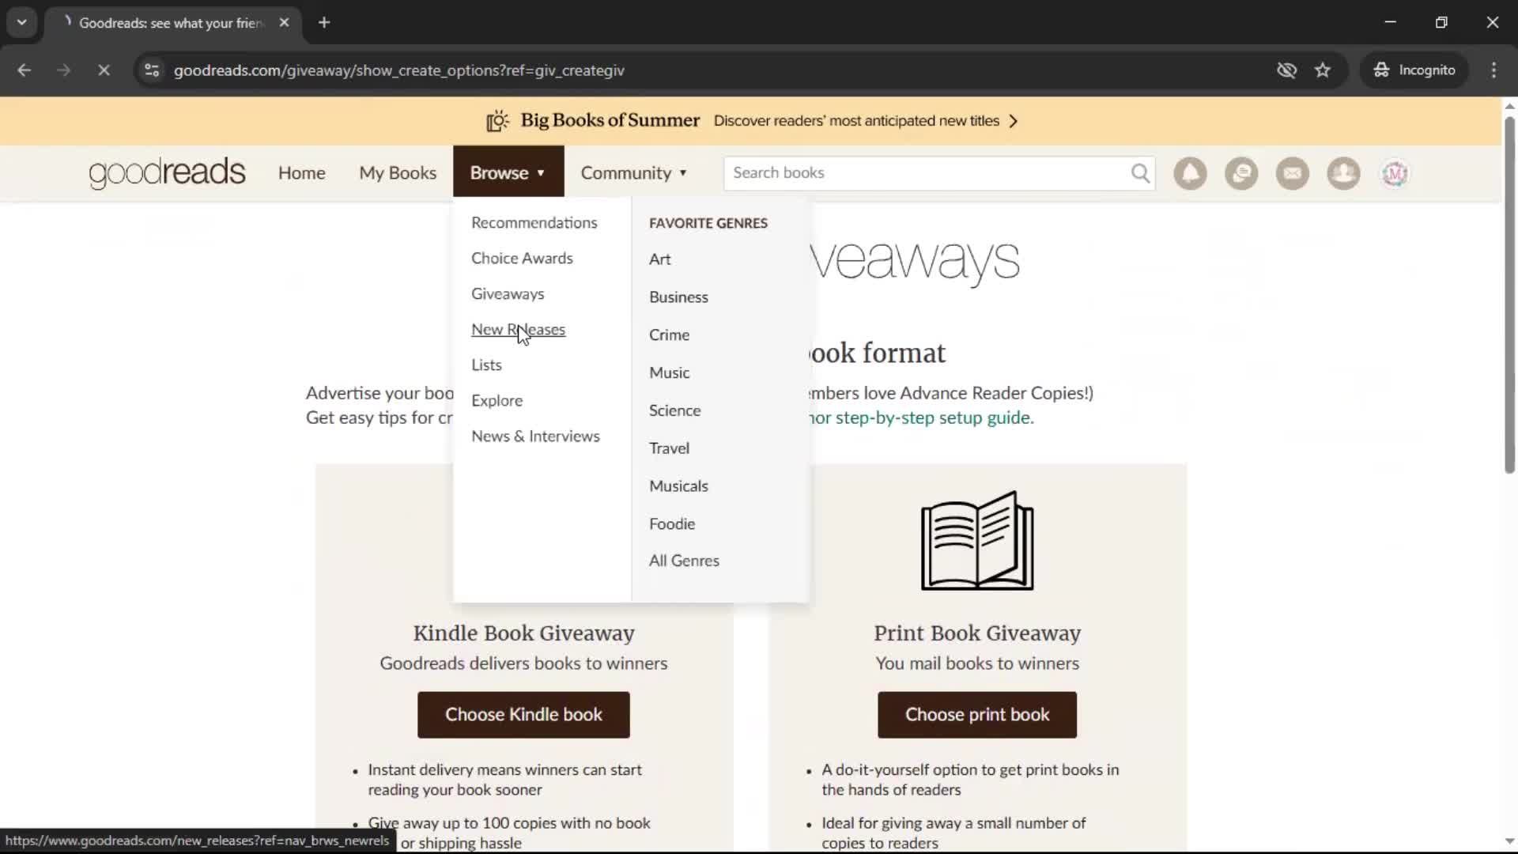The height and width of the screenshot is (854, 1518).
Task: Open the messages envelope icon
Action: 1293,173
